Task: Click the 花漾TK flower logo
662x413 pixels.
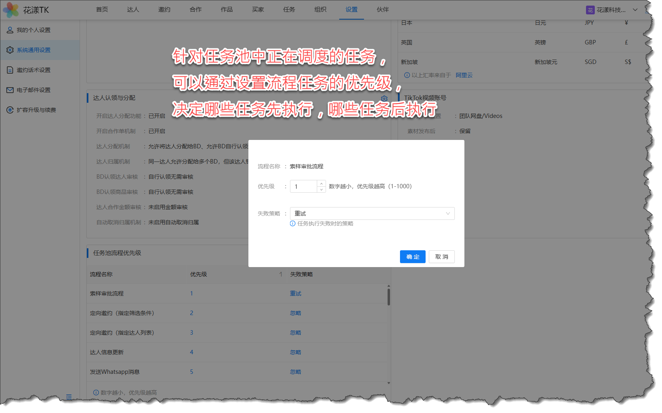Action: tap(11, 10)
